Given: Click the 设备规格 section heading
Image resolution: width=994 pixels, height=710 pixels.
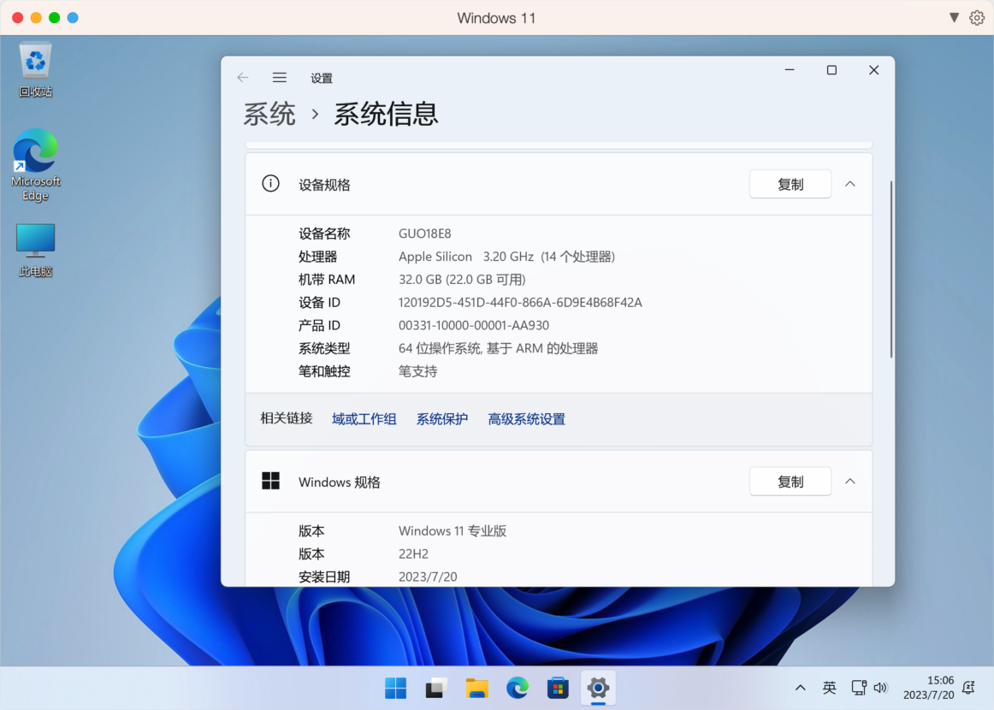Looking at the screenshot, I should click(324, 185).
